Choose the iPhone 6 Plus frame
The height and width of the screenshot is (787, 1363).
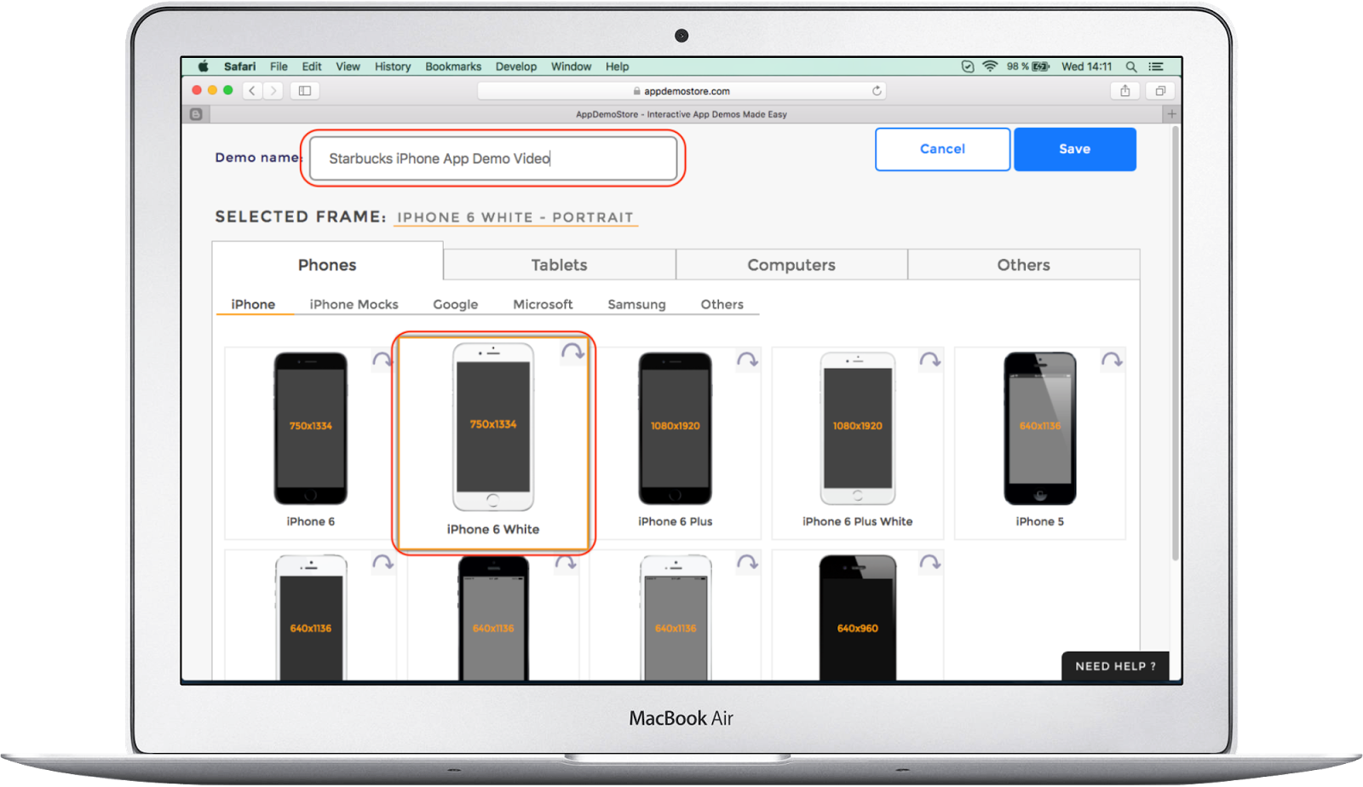tap(675, 441)
